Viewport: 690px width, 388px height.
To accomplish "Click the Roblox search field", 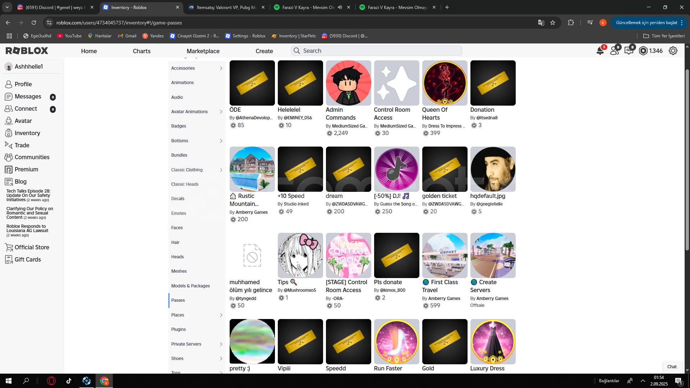I will click(x=376, y=51).
